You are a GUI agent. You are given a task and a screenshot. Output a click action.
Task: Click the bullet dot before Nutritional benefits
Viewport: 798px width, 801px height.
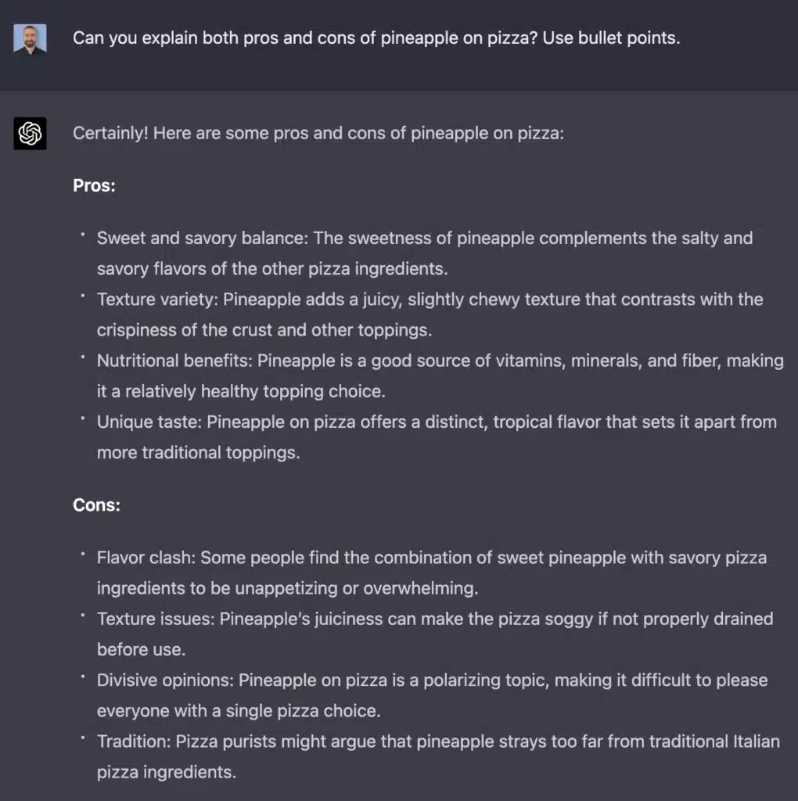point(82,357)
